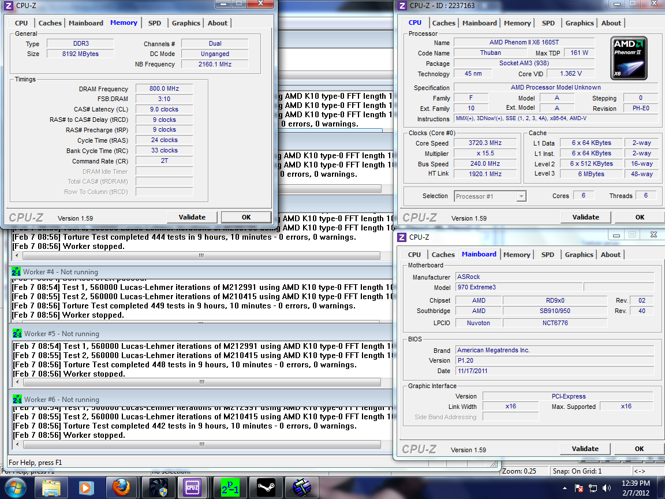
Task: Open Firefox from the taskbar
Action: click(121, 488)
